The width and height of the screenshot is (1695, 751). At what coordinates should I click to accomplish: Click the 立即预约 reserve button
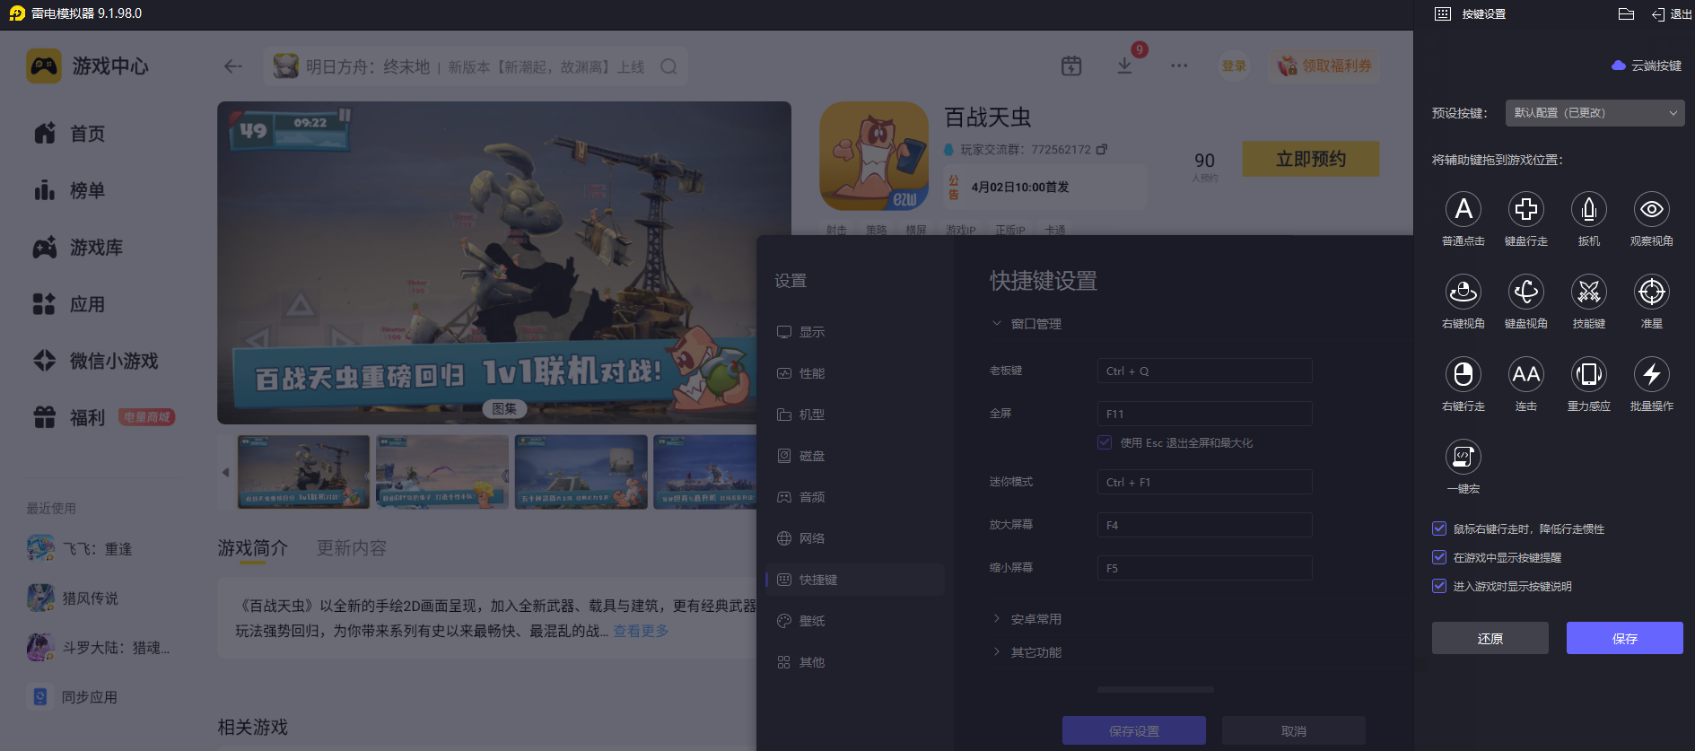[1311, 159]
